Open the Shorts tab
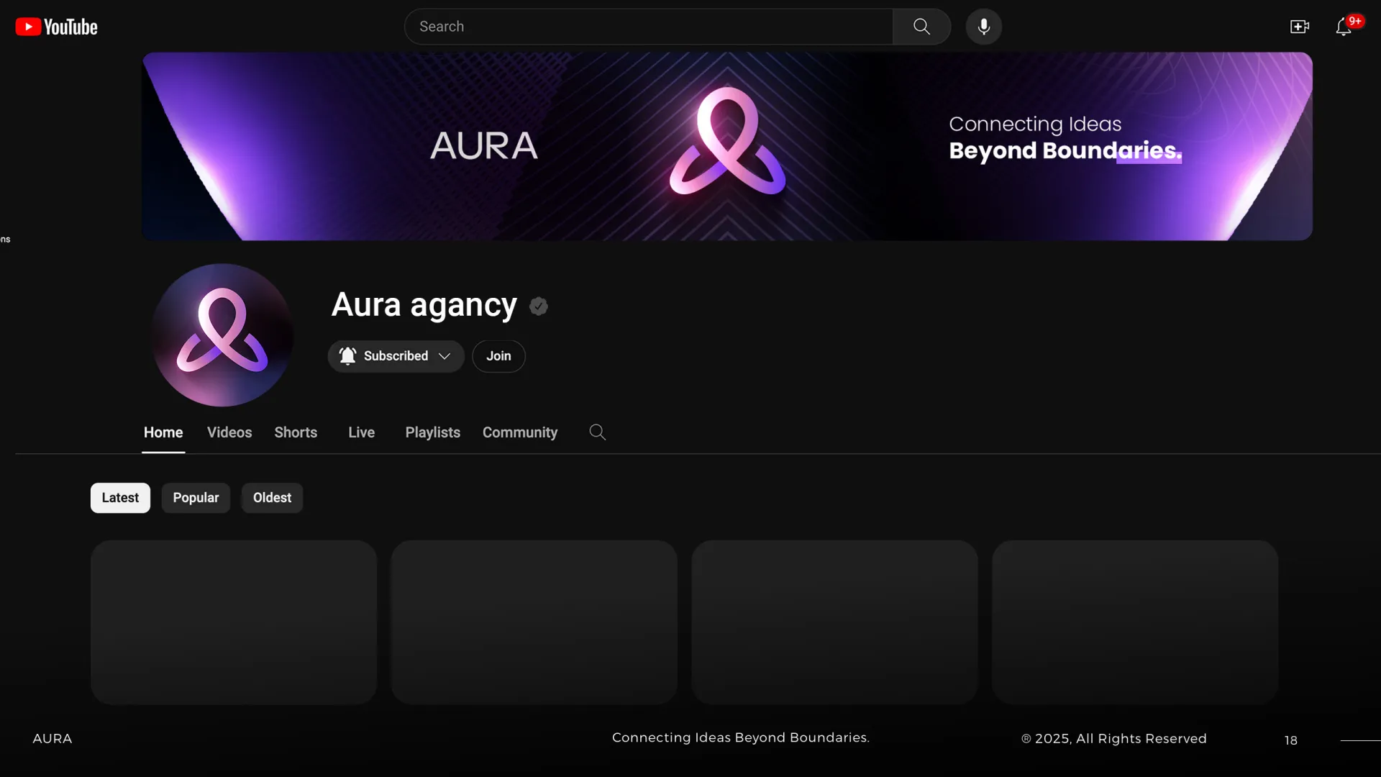The width and height of the screenshot is (1381, 777). tap(296, 432)
